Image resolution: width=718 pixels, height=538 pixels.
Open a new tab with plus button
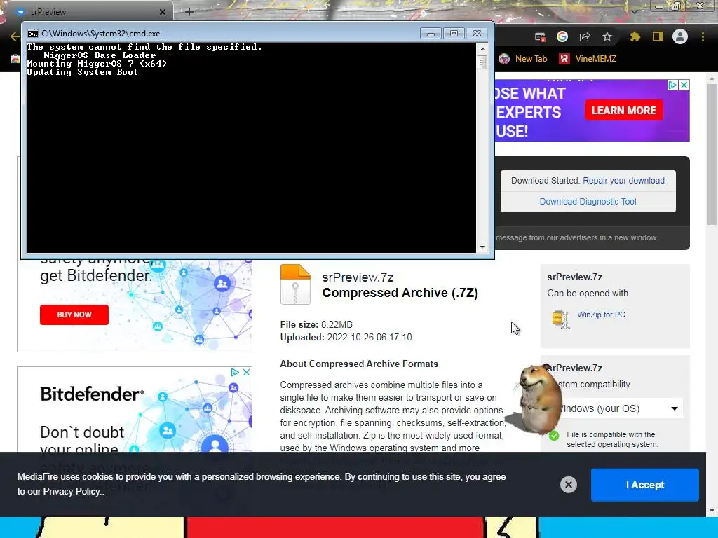point(189,12)
